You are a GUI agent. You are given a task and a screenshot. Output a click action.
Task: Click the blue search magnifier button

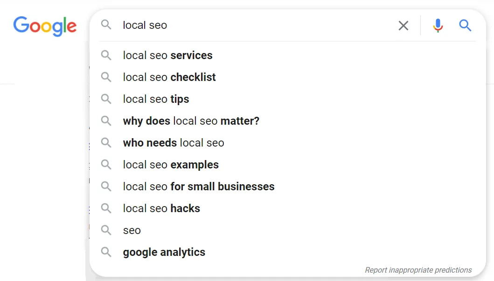click(465, 25)
